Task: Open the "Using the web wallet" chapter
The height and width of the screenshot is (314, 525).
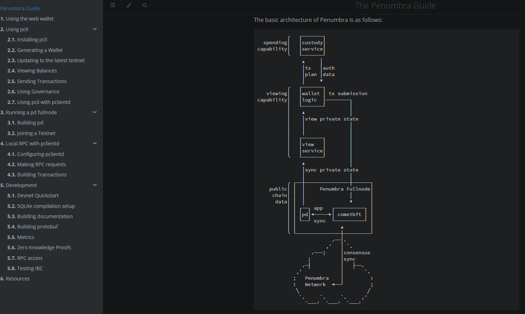Action: coord(30,18)
